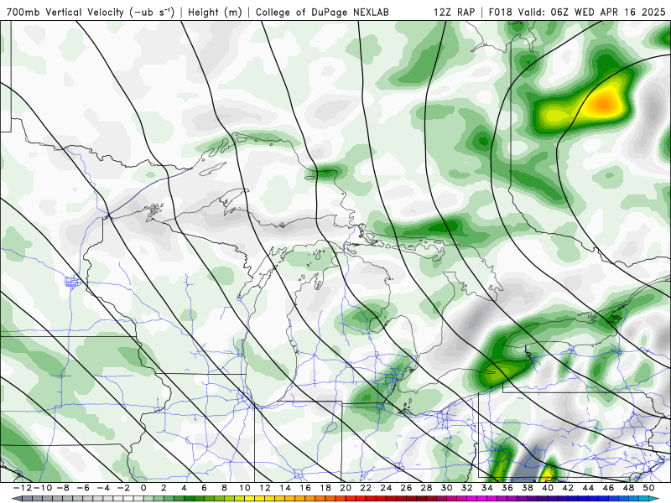Click the "38" color scale label
671x503 pixels.
(x=528, y=488)
